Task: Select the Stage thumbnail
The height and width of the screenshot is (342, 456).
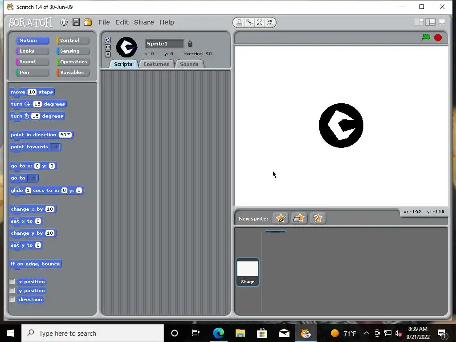Action: coord(248,272)
